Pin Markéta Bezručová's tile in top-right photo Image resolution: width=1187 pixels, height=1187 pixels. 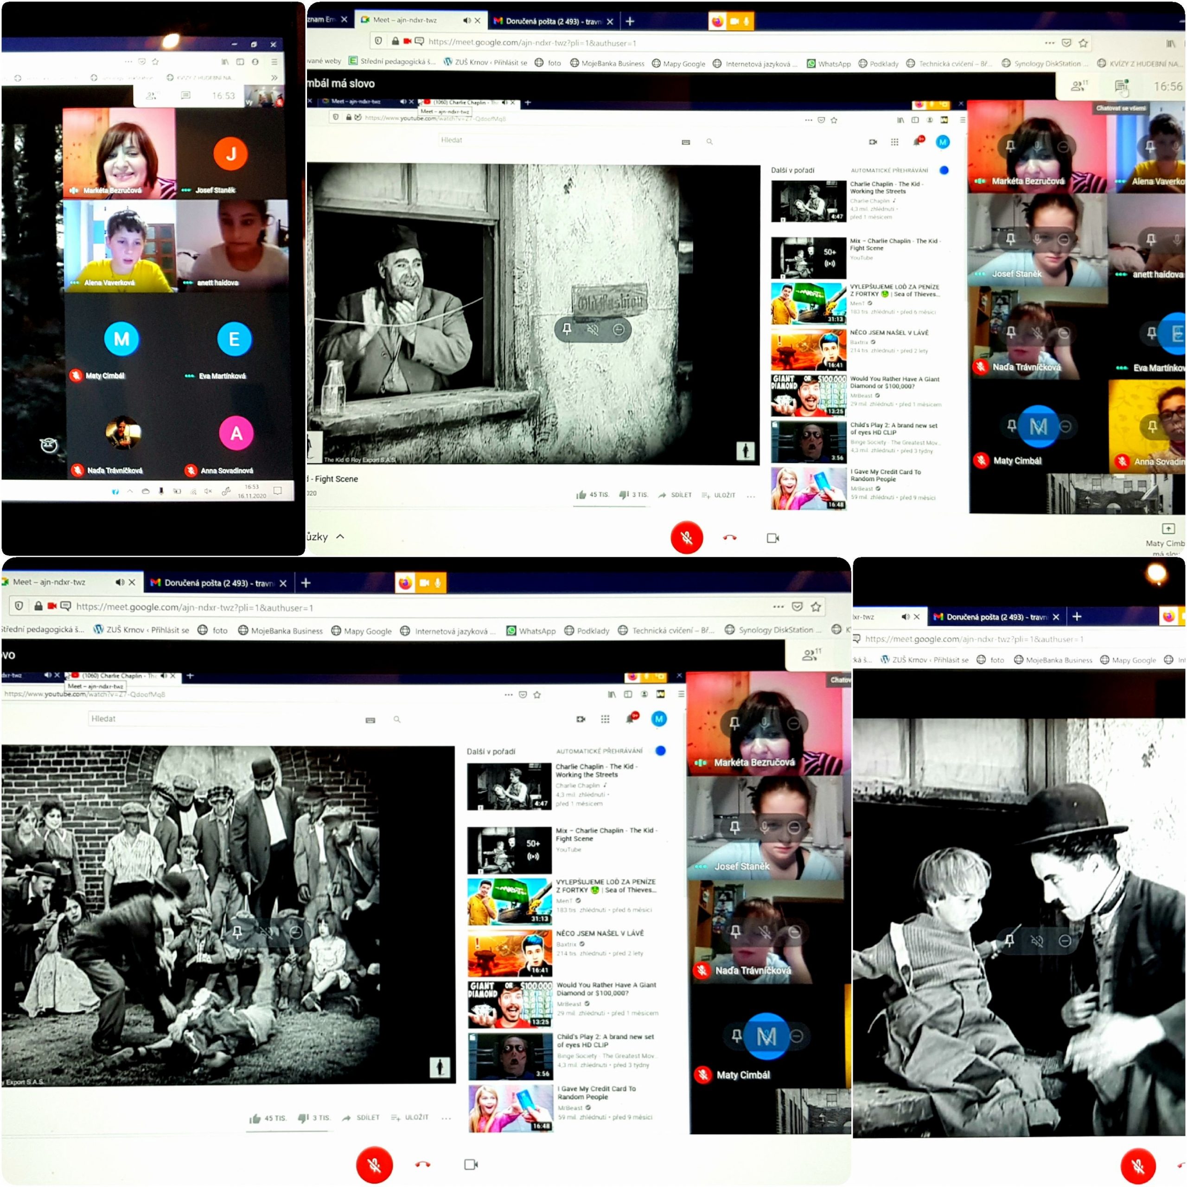(1010, 146)
